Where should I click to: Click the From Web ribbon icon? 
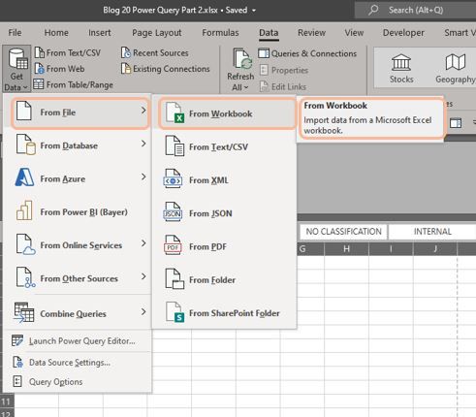[x=40, y=69]
